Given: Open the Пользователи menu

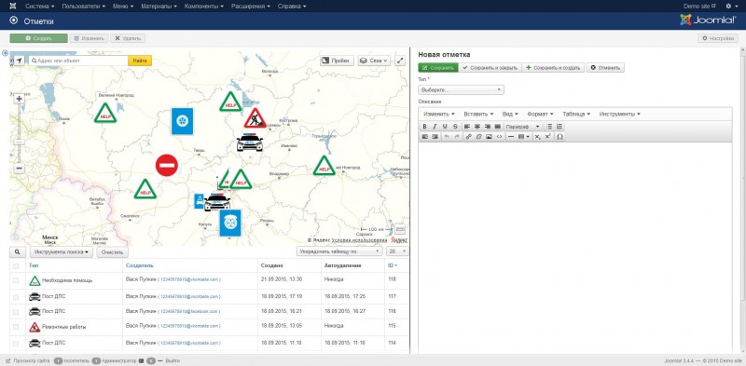Looking at the screenshot, I should click(84, 7).
